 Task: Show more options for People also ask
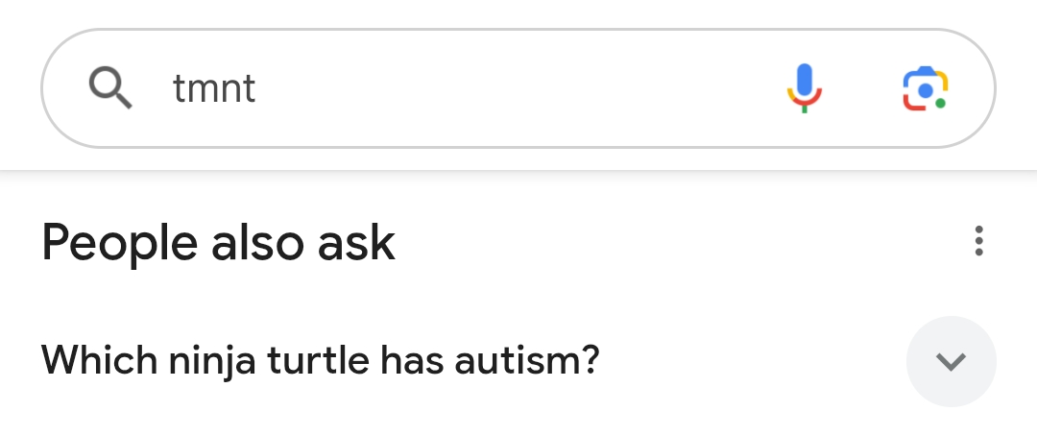(978, 241)
